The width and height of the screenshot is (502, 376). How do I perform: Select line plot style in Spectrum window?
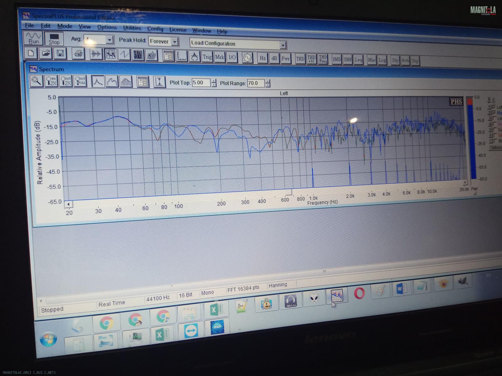click(98, 82)
